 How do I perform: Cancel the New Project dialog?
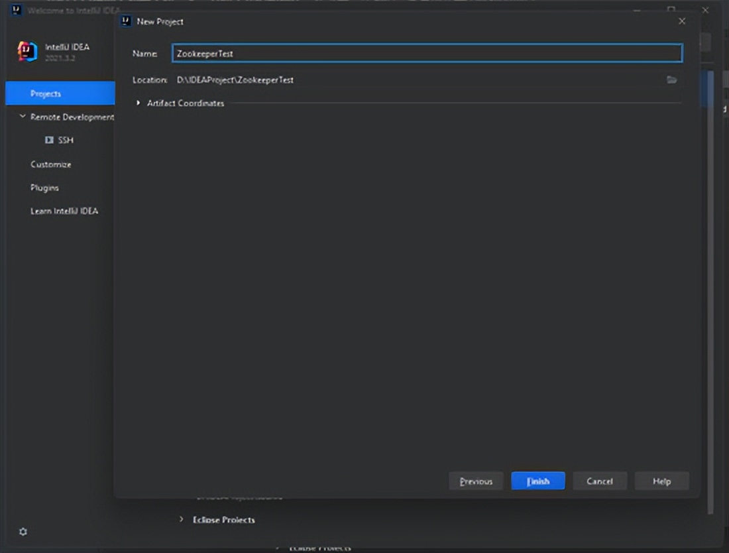[600, 481]
